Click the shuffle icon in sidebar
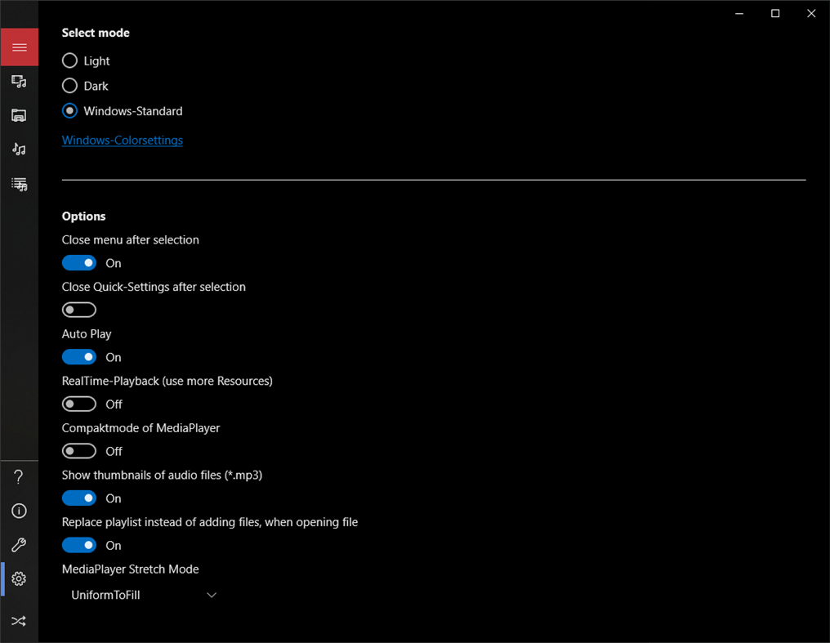This screenshot has width=830, height=643. click(x=19, y=621)
